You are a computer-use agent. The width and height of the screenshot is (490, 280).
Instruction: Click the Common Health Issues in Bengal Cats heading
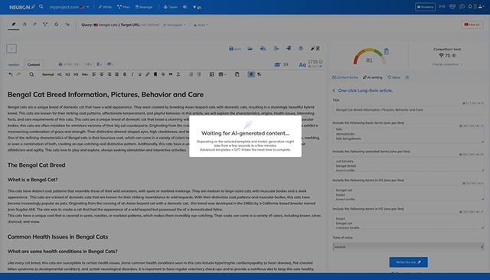click(x=58, y=236)
